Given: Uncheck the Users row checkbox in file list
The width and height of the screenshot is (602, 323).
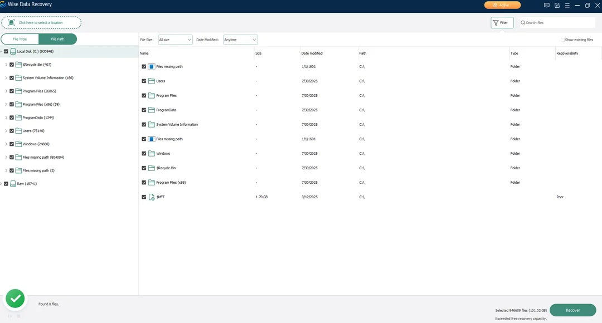Looking at the screenshot, I should [144, 81].
